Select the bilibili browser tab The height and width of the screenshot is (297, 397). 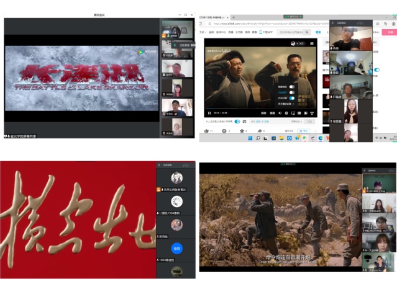point(214,17)
